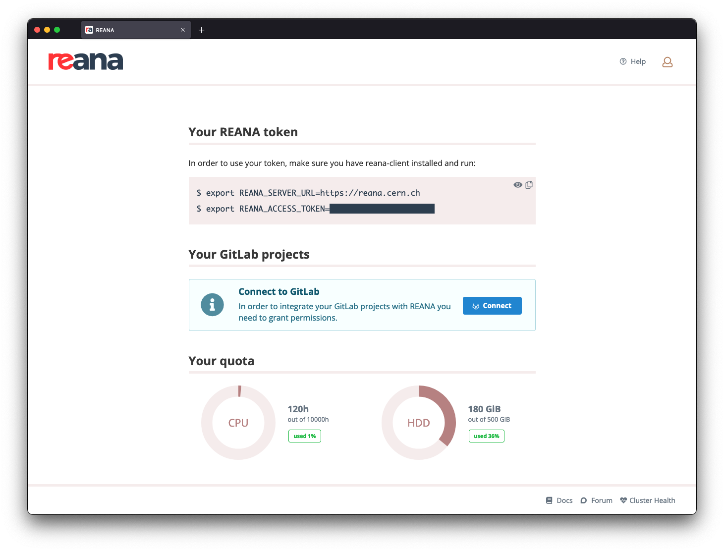
Task: Click the GitLab icon inside the Connect button
Action: coord(476,306)
